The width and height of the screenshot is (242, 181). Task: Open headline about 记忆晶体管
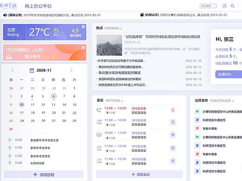click(x=162, y=37)
